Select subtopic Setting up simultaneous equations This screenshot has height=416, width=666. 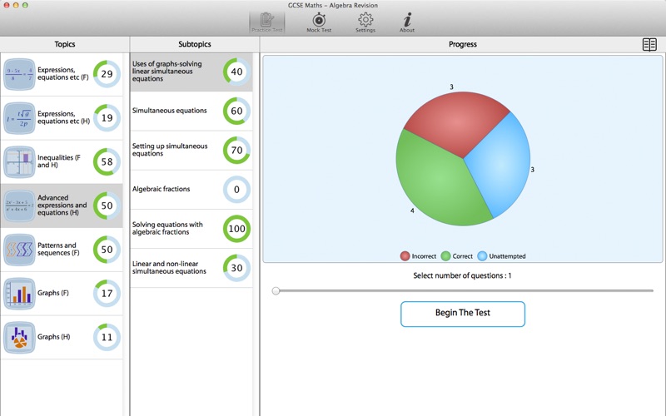coord(191,151)
